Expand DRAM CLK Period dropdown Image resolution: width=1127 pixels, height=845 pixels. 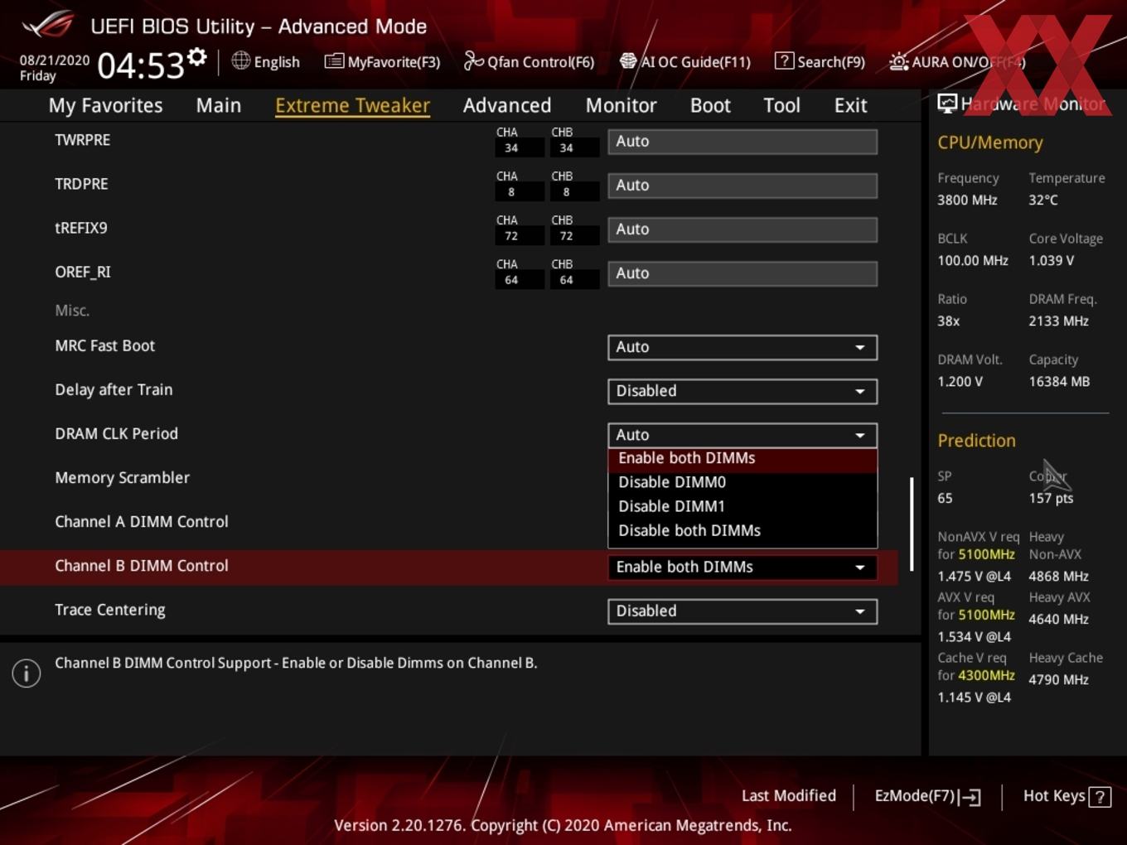pyautogui.click(x=742, y=435)
